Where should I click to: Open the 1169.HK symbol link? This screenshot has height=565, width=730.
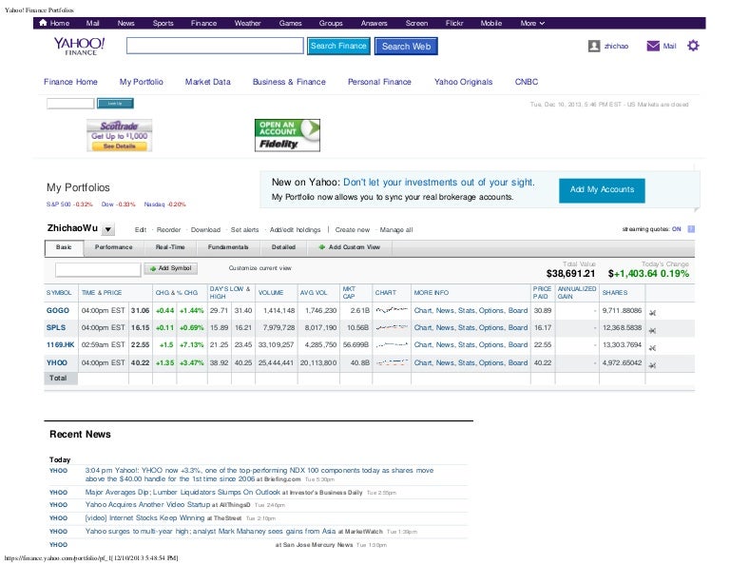(60, 344)
